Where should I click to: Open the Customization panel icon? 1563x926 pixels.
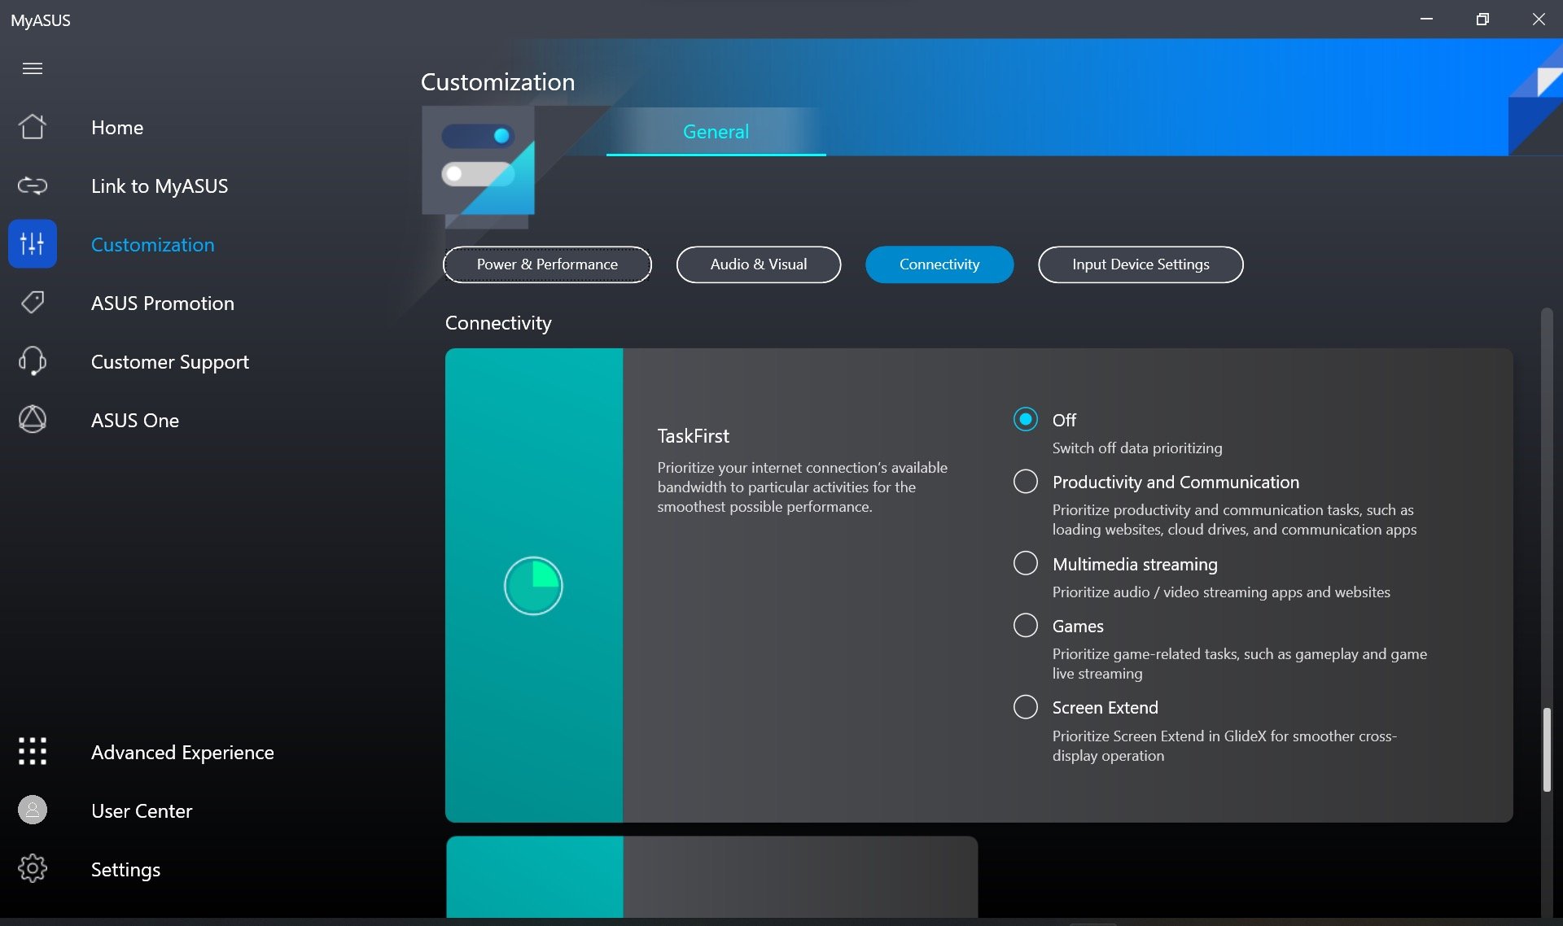tap(32, 242)
